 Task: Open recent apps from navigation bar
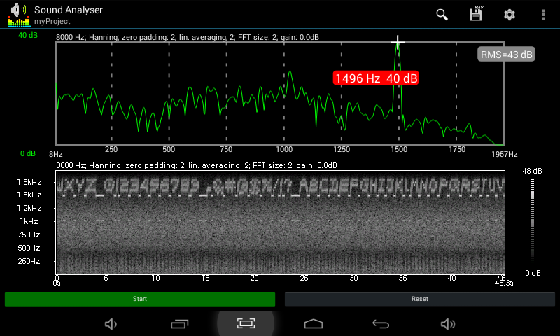pyautogui.click(x=180, y=323)
